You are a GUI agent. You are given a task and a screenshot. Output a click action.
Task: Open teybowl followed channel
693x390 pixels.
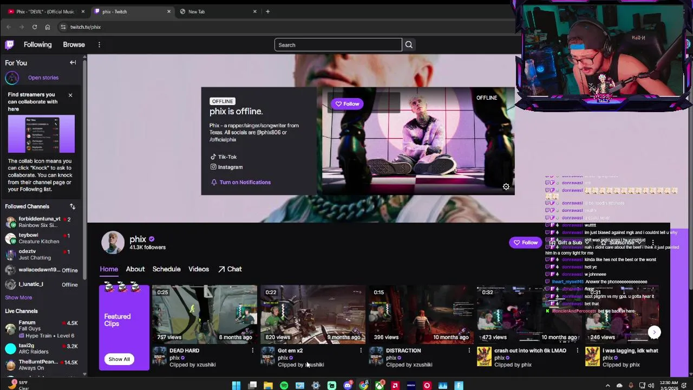coord(42,238)
